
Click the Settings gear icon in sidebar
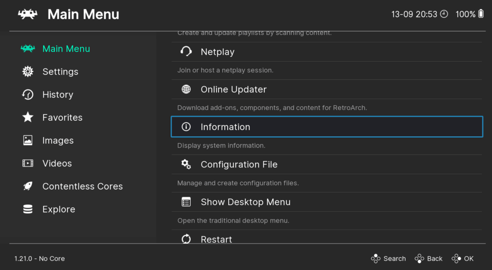click(x=28, y=72)
